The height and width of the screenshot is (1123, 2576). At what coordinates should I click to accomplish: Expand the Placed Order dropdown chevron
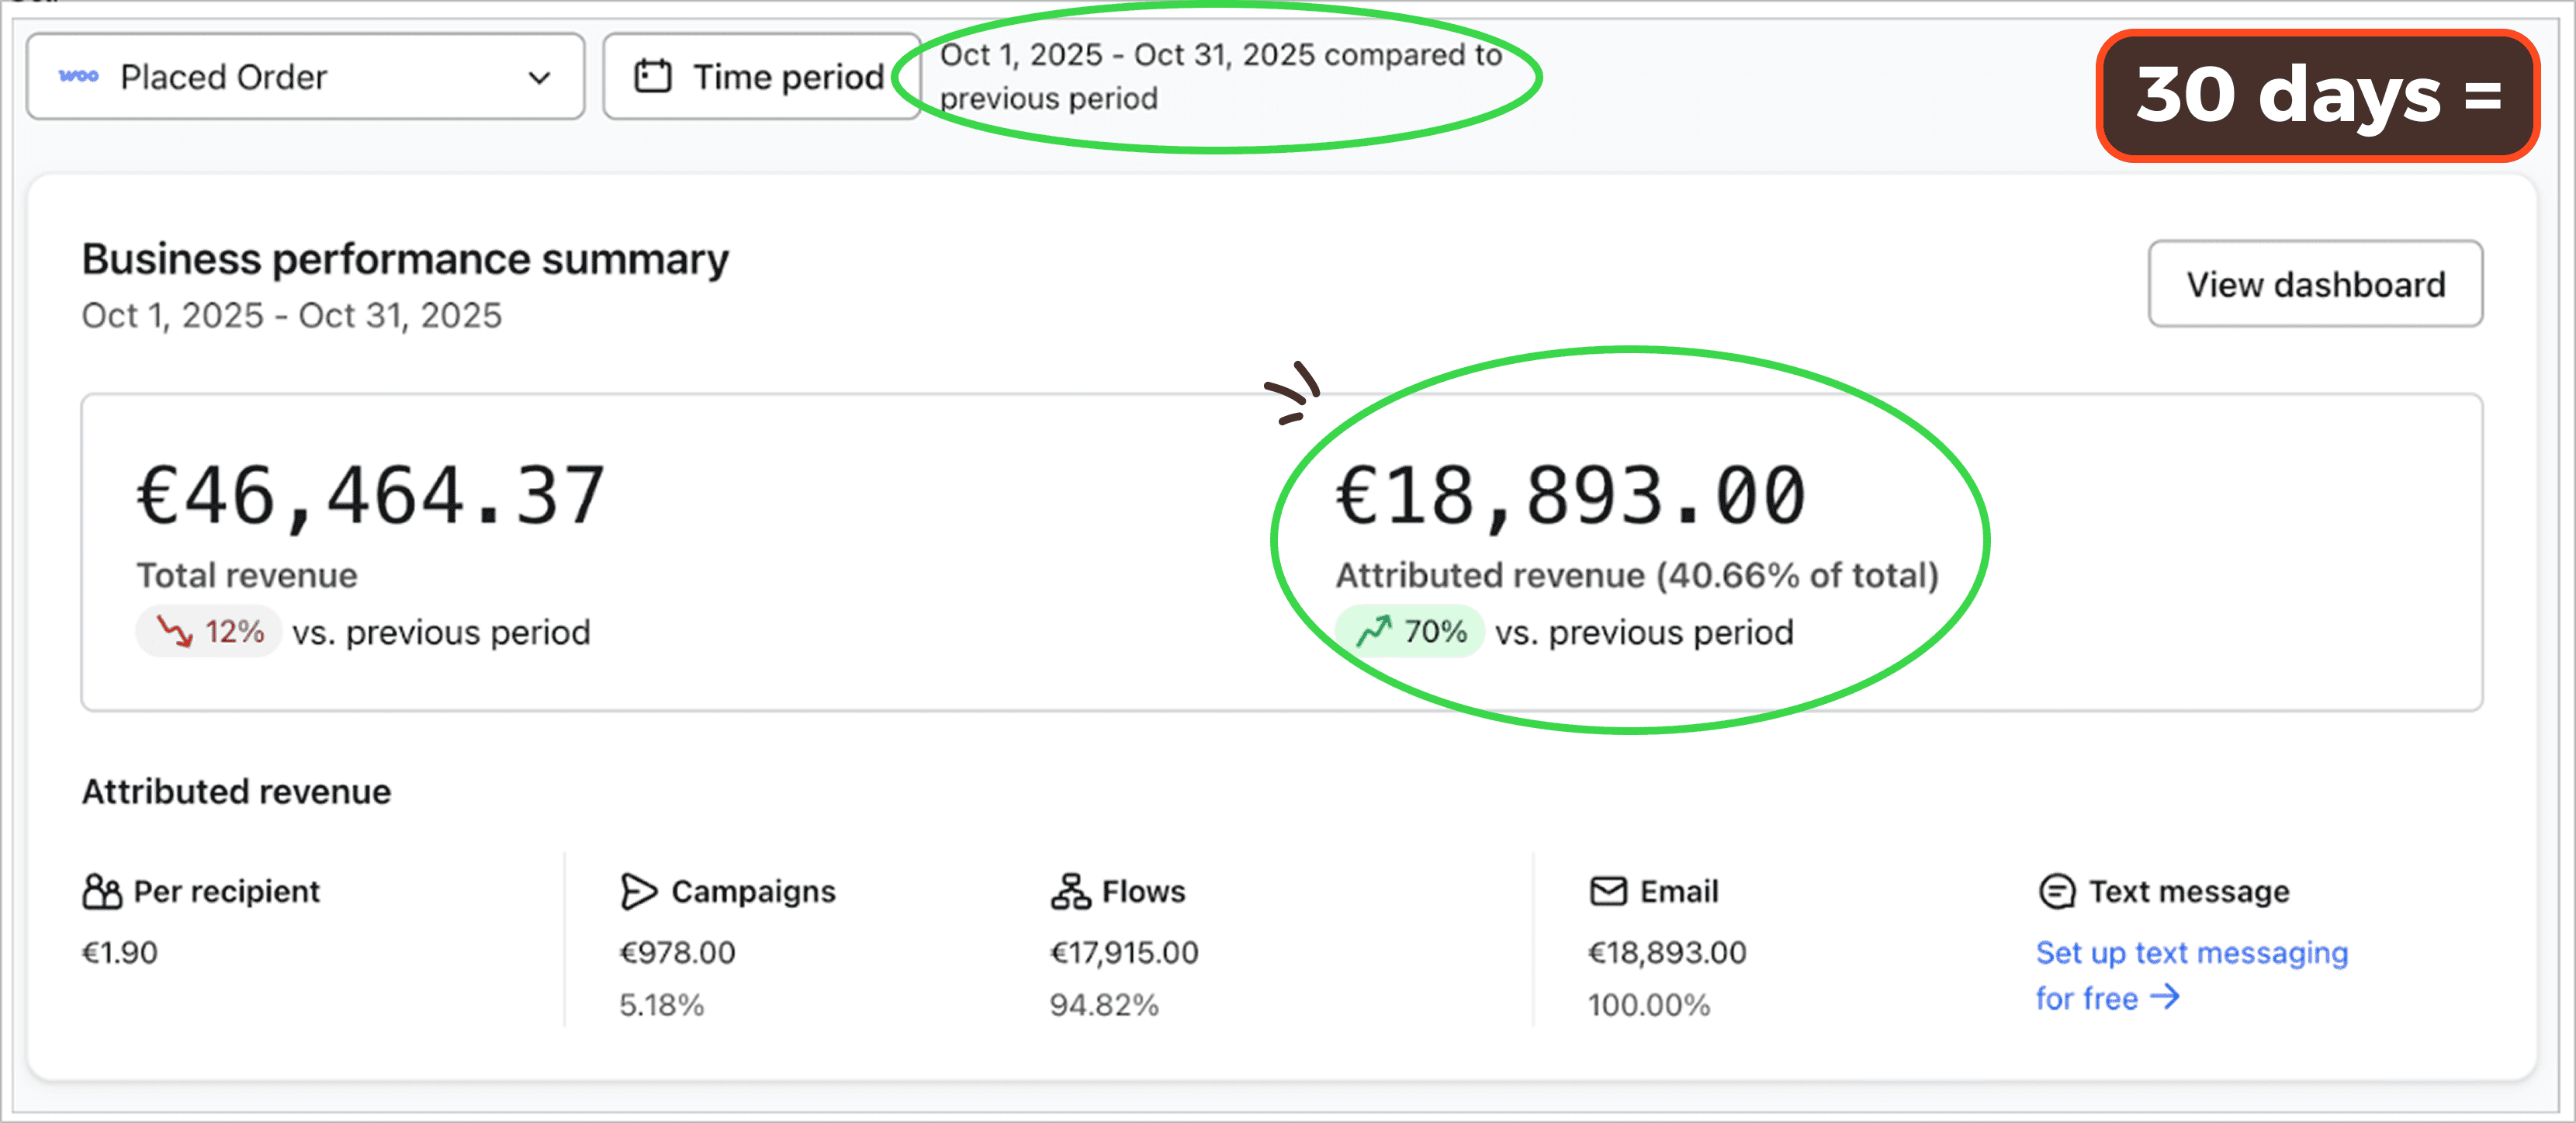[540, 77]
